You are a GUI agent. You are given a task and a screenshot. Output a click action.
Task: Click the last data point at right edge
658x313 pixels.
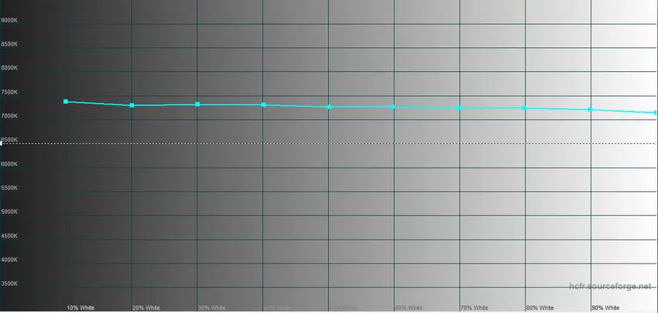655,113
